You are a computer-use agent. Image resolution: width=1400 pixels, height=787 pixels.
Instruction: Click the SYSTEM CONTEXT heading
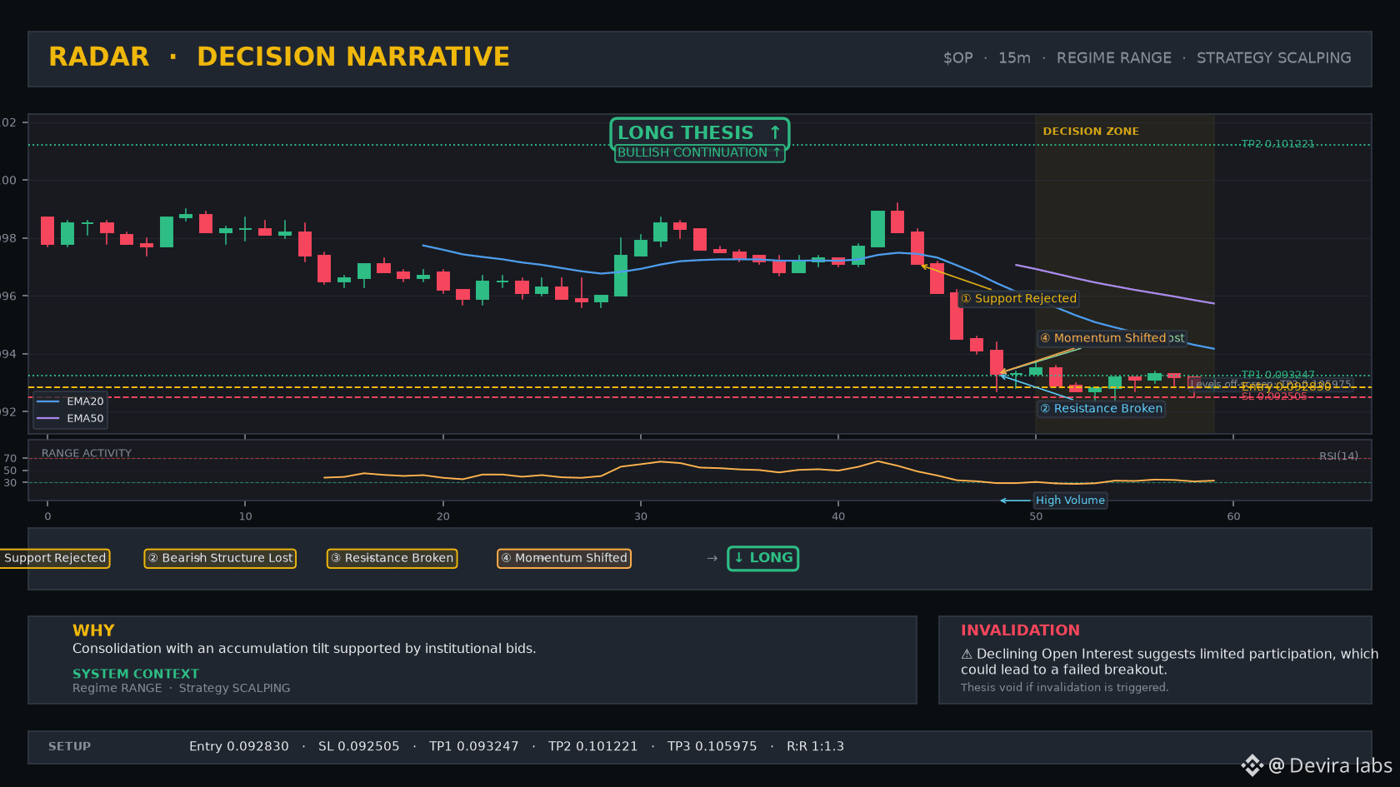136,674
